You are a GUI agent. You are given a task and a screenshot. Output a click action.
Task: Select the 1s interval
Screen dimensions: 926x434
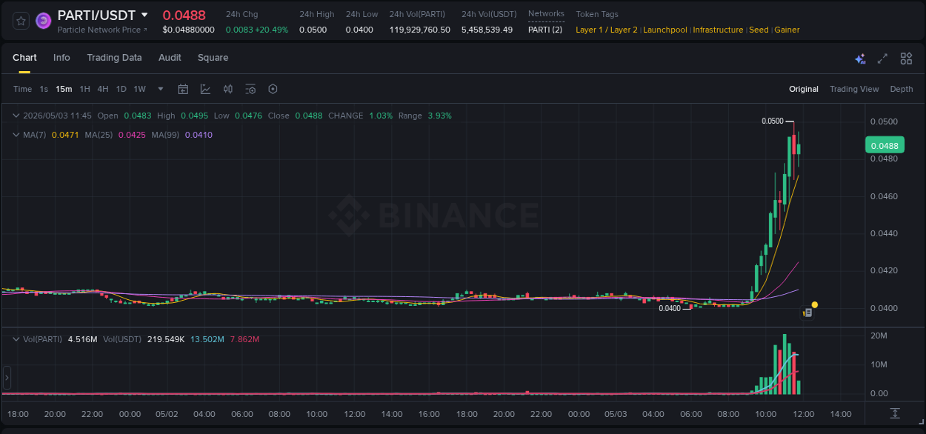click(x=44, y=89)
